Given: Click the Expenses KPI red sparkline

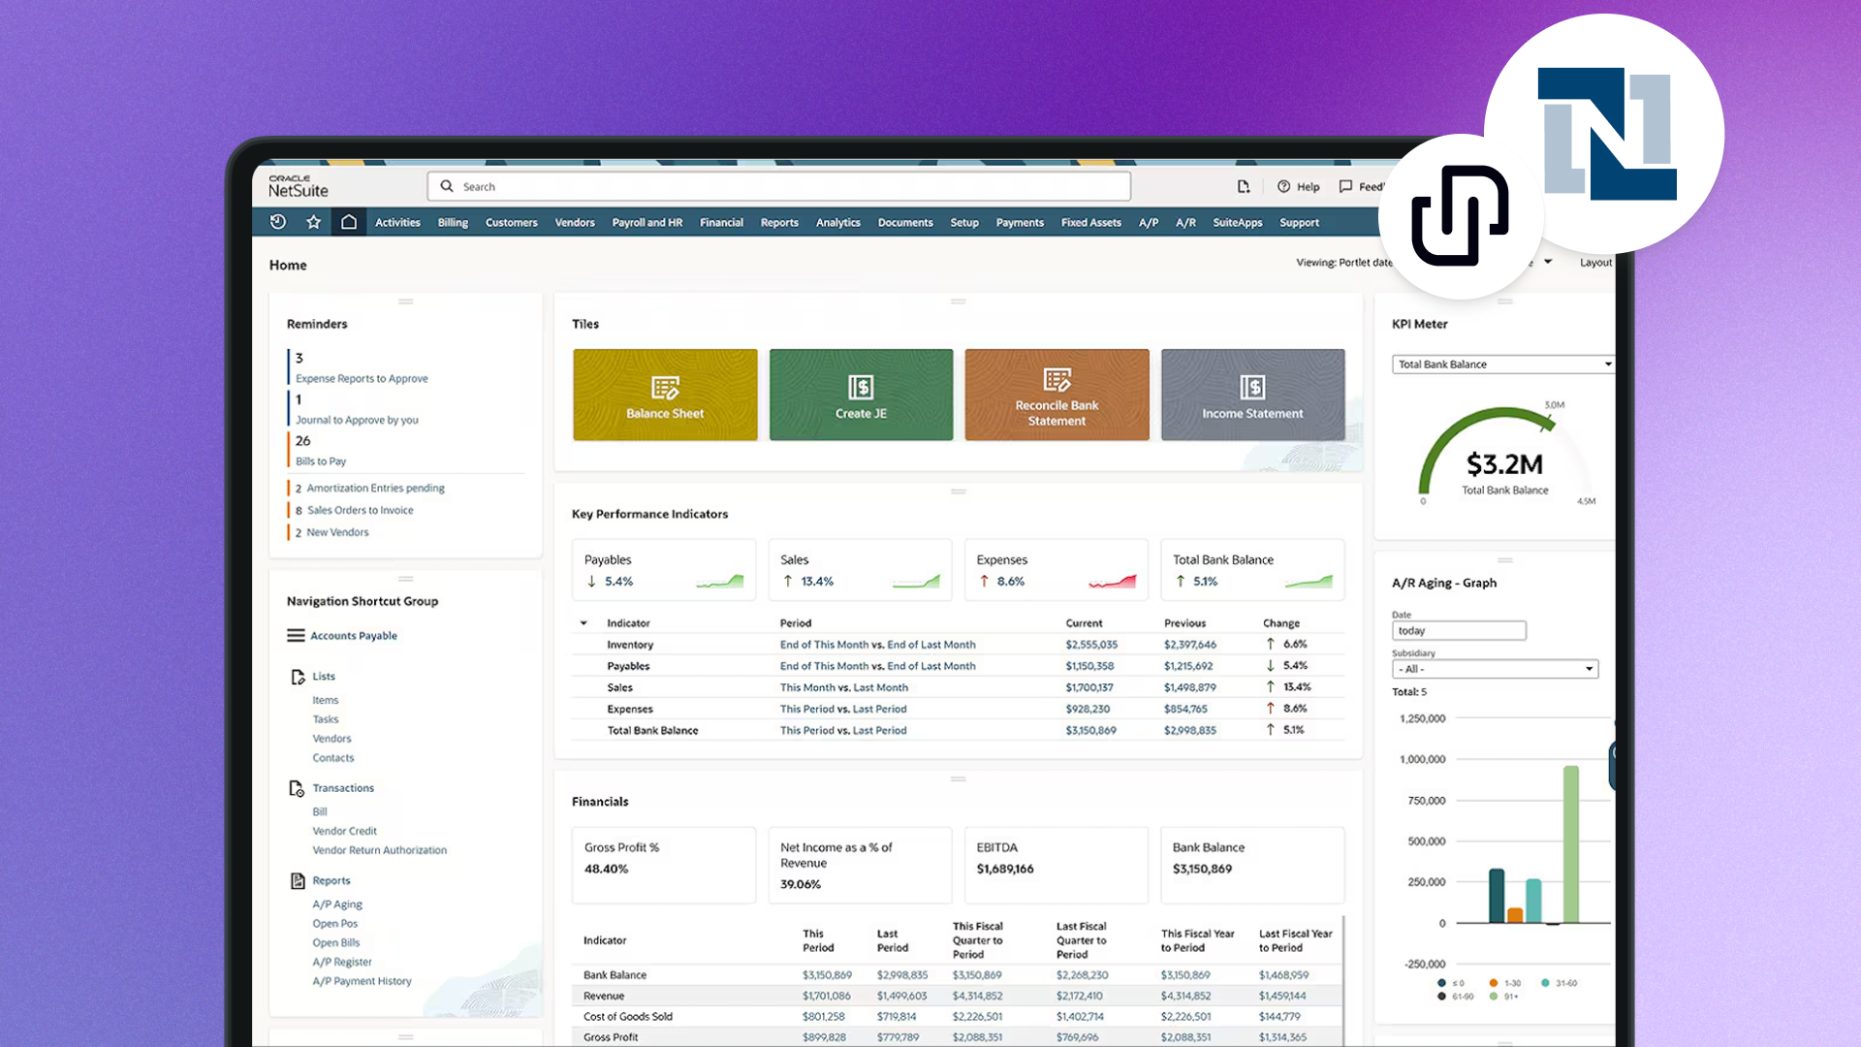Looking at the screenshot, I should click(1112, 582).
